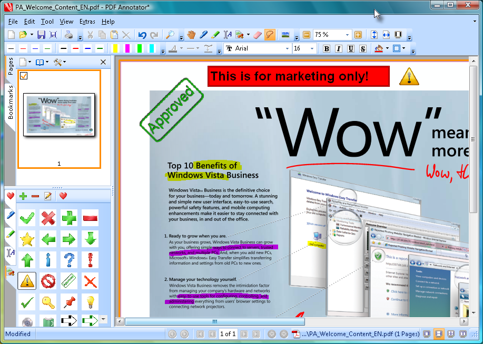The width and height of the screenshot is (483, 344).
Task: Toggle Bold text formatting
Action: (327, 48)
